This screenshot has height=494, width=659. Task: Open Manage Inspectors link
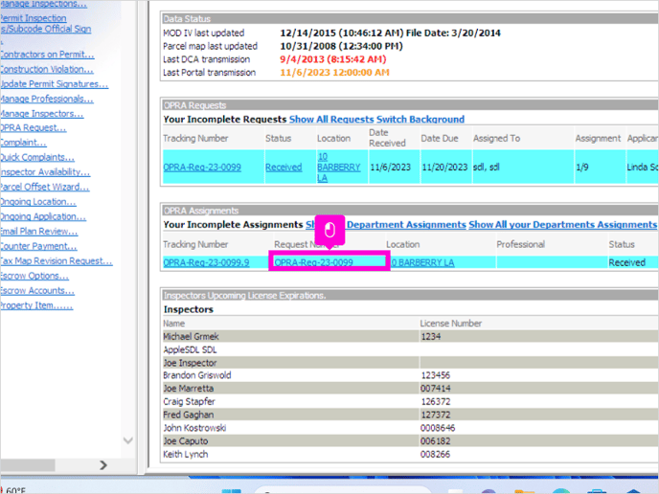click(x=41, y=113)
